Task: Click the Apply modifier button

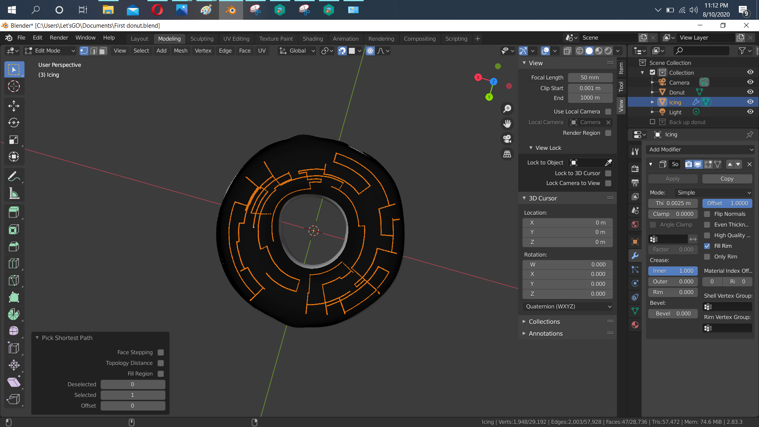Action: pos(673,179)
